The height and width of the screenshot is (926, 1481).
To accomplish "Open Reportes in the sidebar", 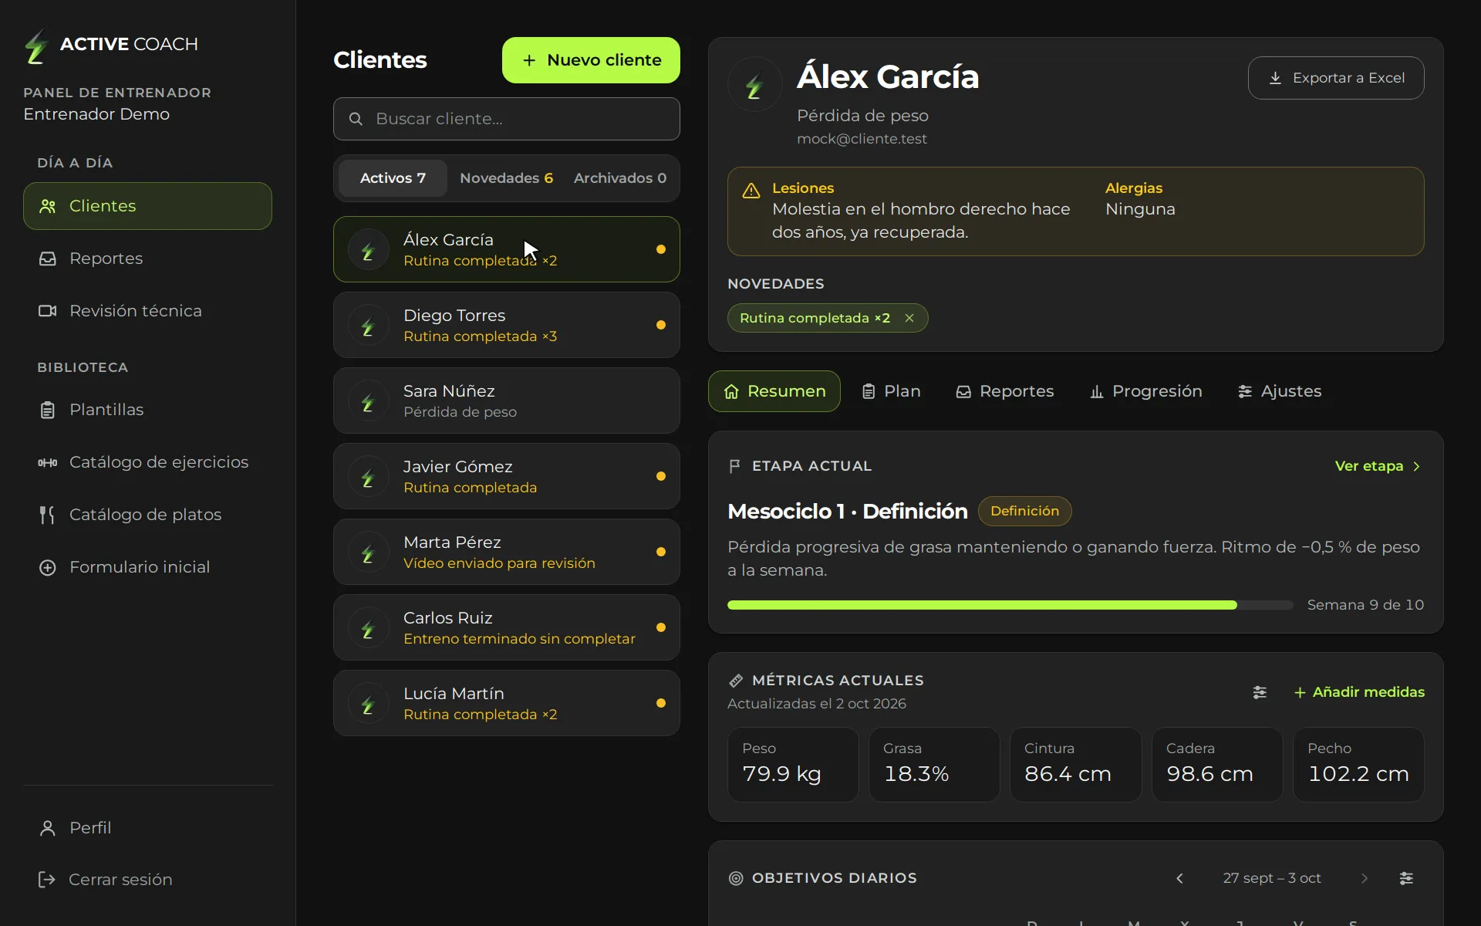I will 147,259.
